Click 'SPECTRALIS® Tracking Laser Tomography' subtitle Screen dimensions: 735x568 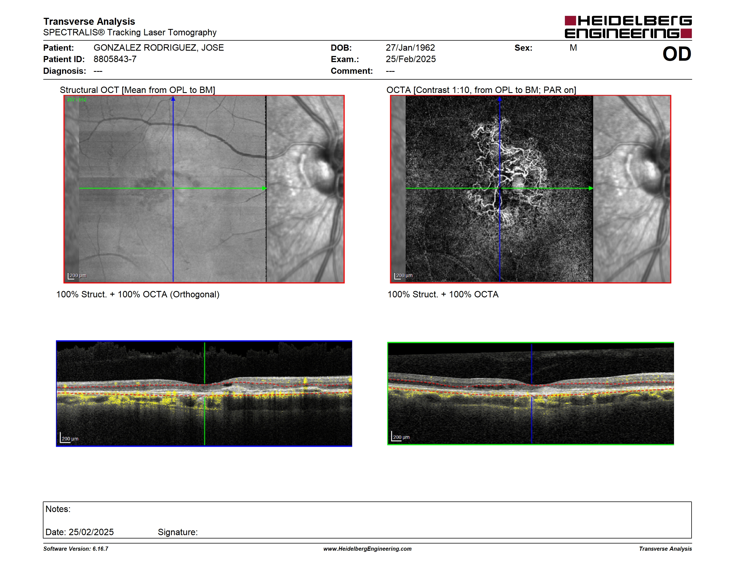tap(130, 33)
